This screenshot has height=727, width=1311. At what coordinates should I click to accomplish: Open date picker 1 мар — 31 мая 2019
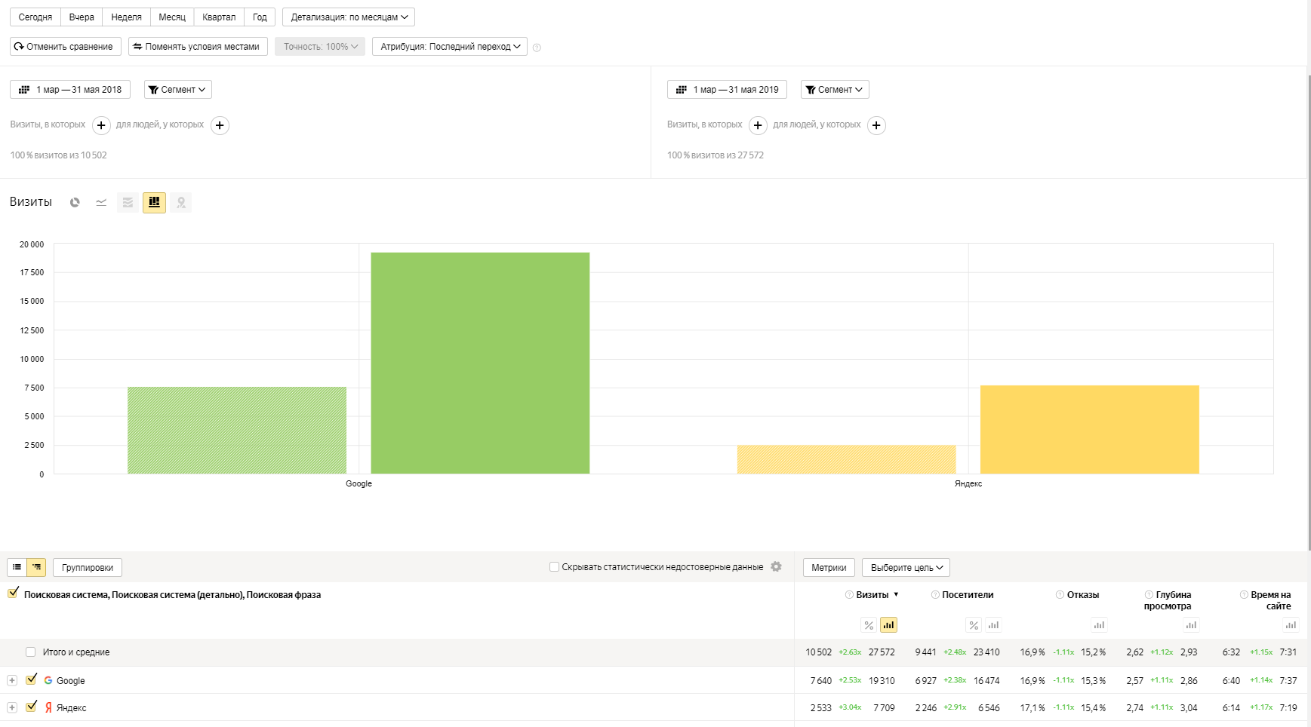pyautogui.click(x=728, y=90)
